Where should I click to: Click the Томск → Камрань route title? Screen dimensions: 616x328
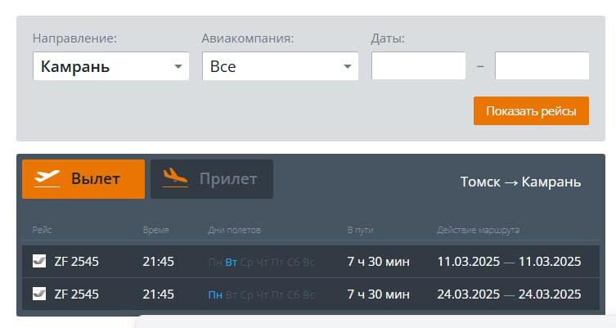pyautogui.click(x=520, y=182)
